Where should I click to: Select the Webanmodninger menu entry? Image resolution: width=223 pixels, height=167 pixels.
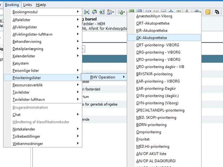pos(43,144)
